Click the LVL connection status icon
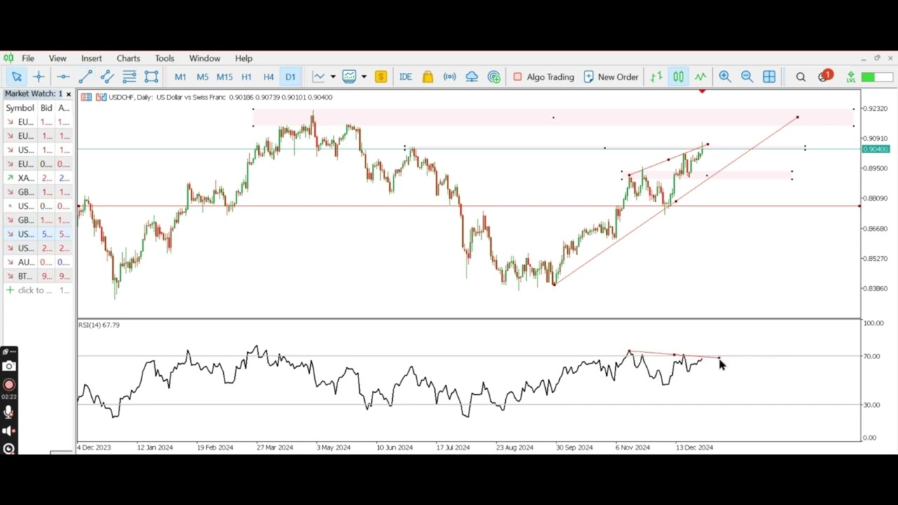Screen dimensions: 898x505 pyautogui.click(x=850, y=77)
